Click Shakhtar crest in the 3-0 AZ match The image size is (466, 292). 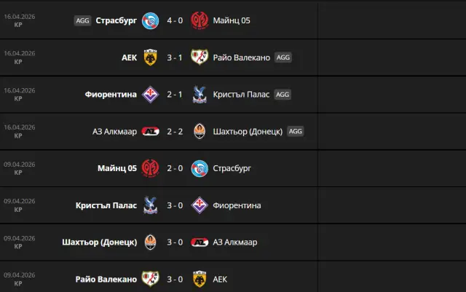(x=151, y=242)
